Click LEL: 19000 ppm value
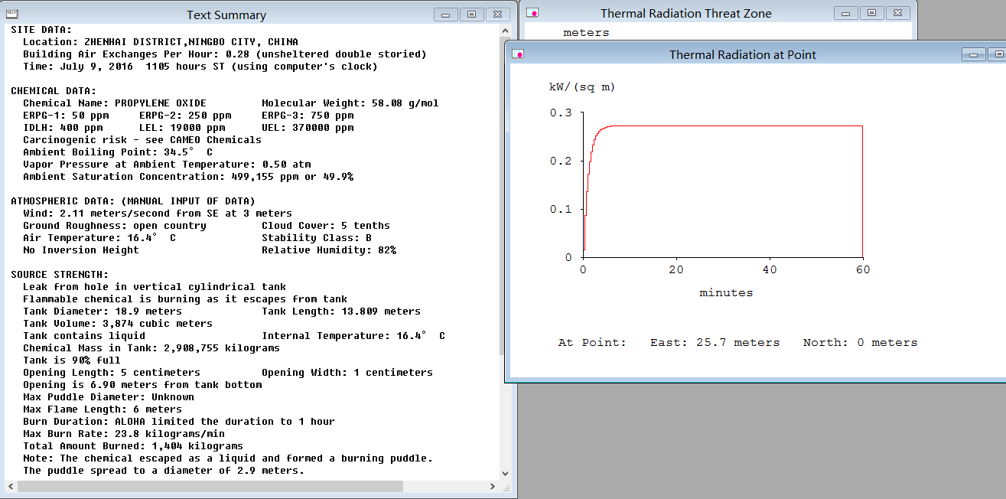Image resolution: width=1006 pixels, height=499 pixels. click(182, 127)
